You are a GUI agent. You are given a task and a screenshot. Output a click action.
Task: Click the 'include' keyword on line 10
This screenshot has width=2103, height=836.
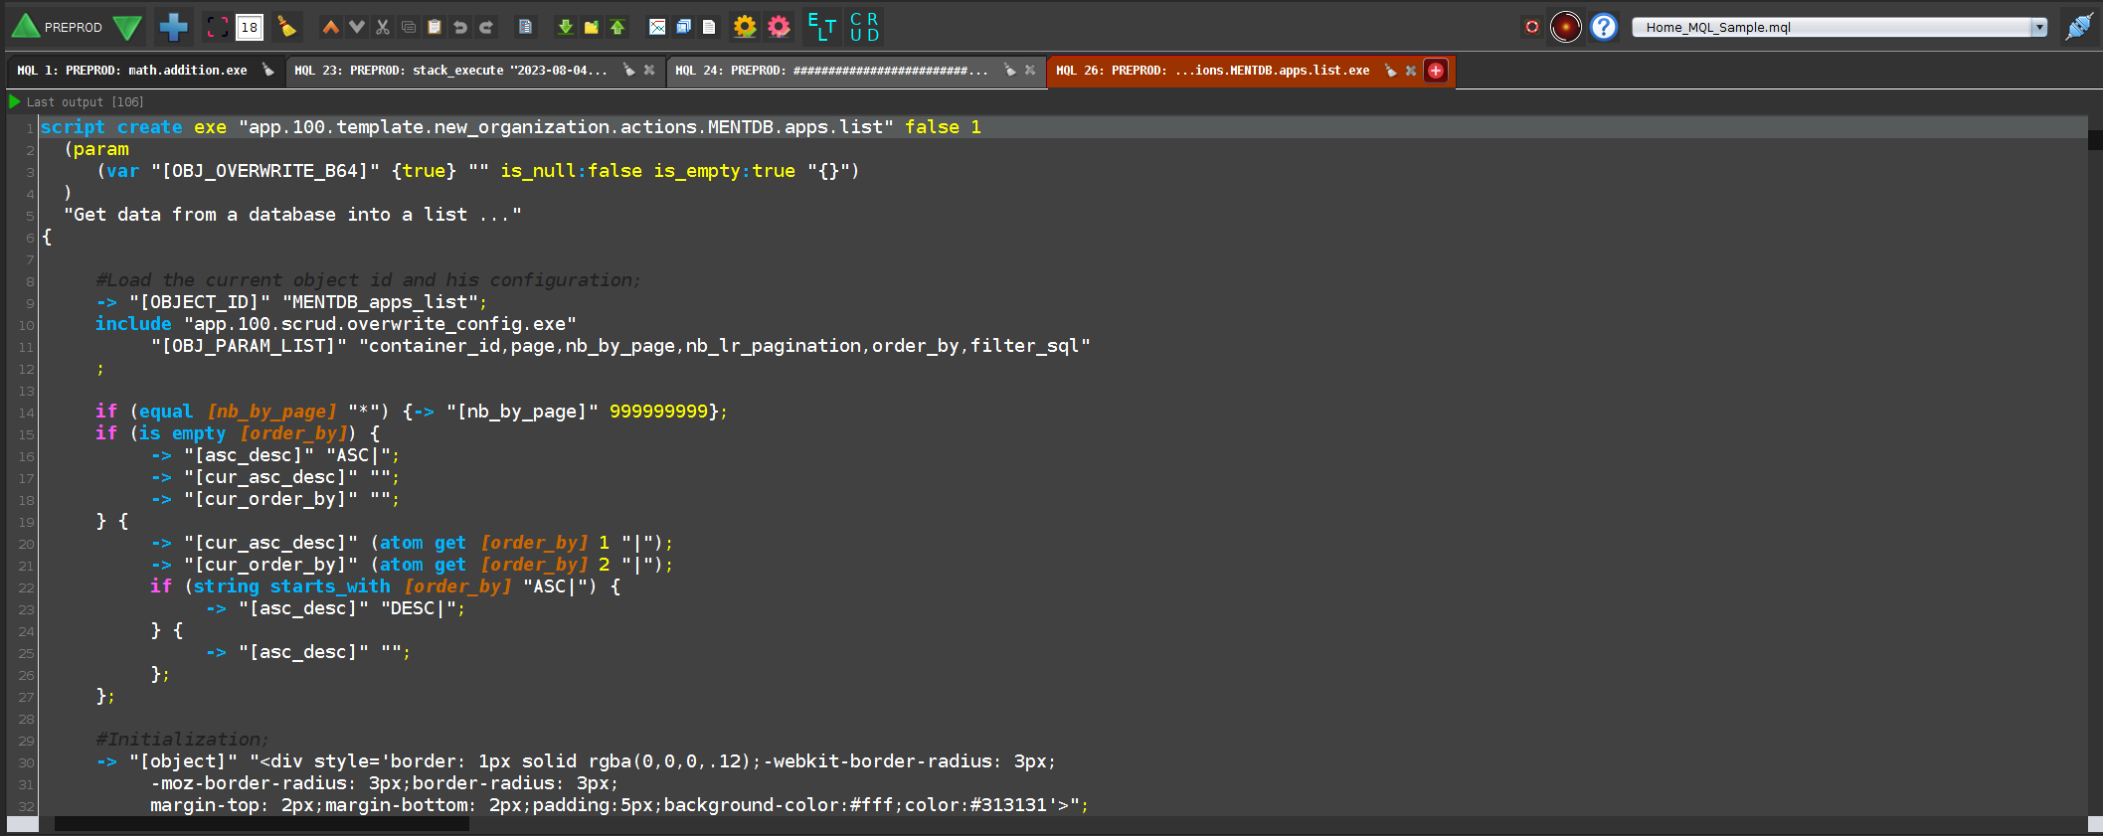point(133,324)
